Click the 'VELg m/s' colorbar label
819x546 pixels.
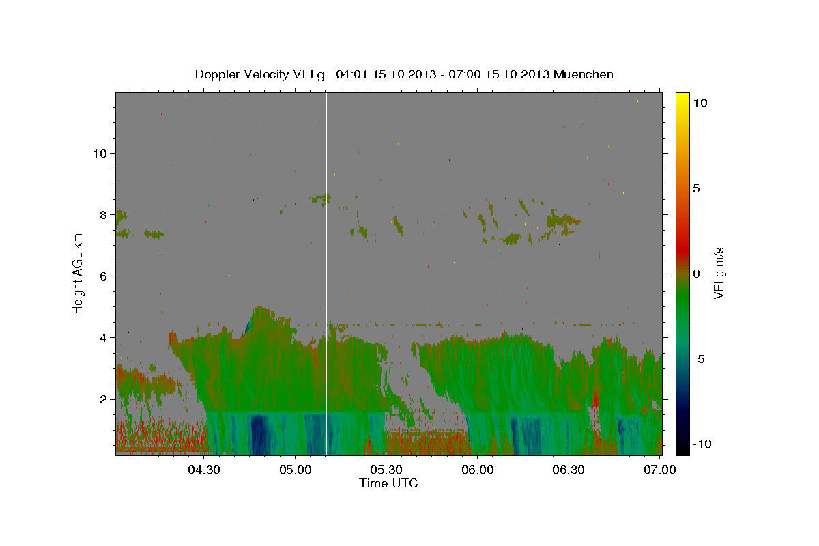click(719, 273)
